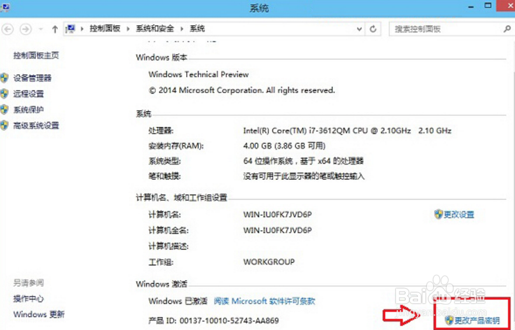
Task: Open the recent locations dropdown arrow
Action: 41,29
